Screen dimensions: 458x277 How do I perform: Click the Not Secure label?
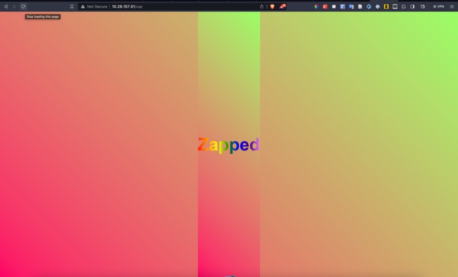[x=97, y=6]
